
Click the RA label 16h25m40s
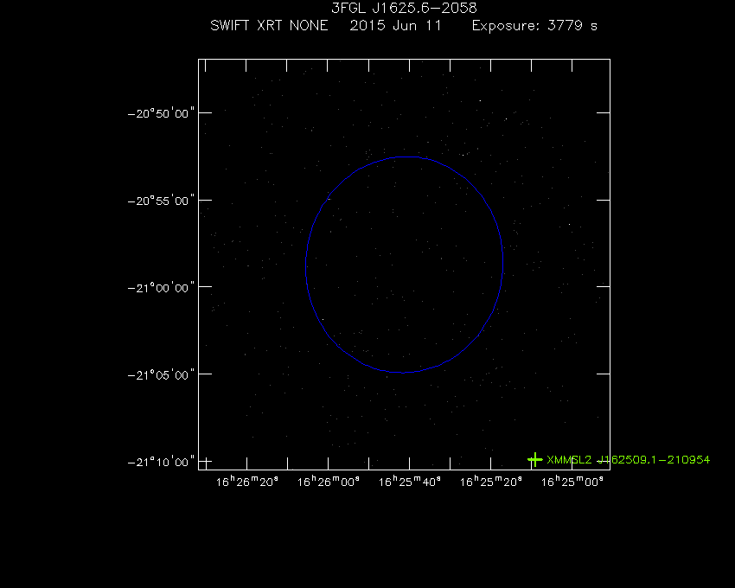click(410, 482)
